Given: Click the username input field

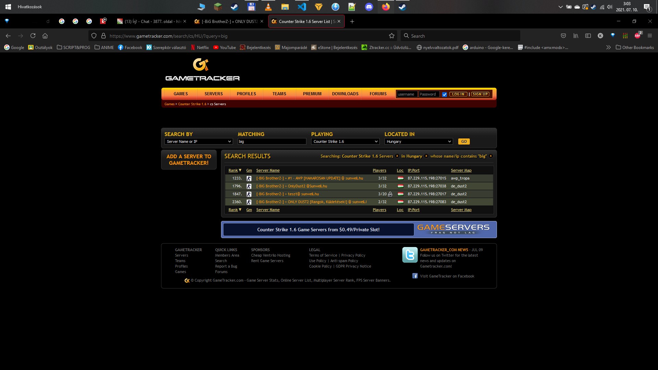Looking at the screenshot, I should click(407, 94).
